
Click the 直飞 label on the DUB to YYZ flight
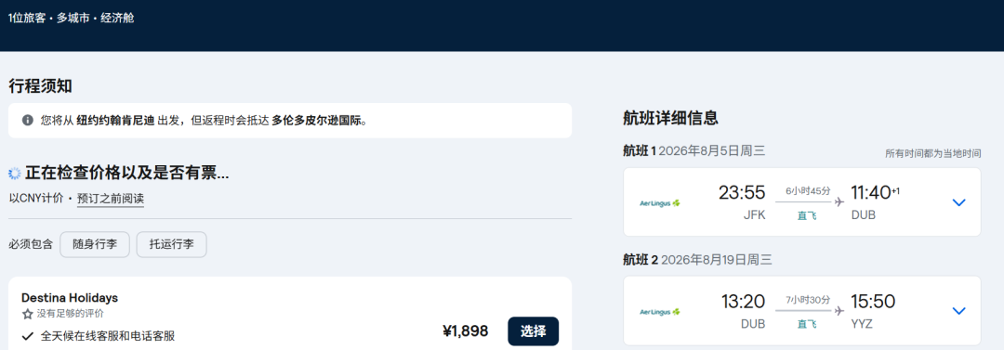[807, 324]
